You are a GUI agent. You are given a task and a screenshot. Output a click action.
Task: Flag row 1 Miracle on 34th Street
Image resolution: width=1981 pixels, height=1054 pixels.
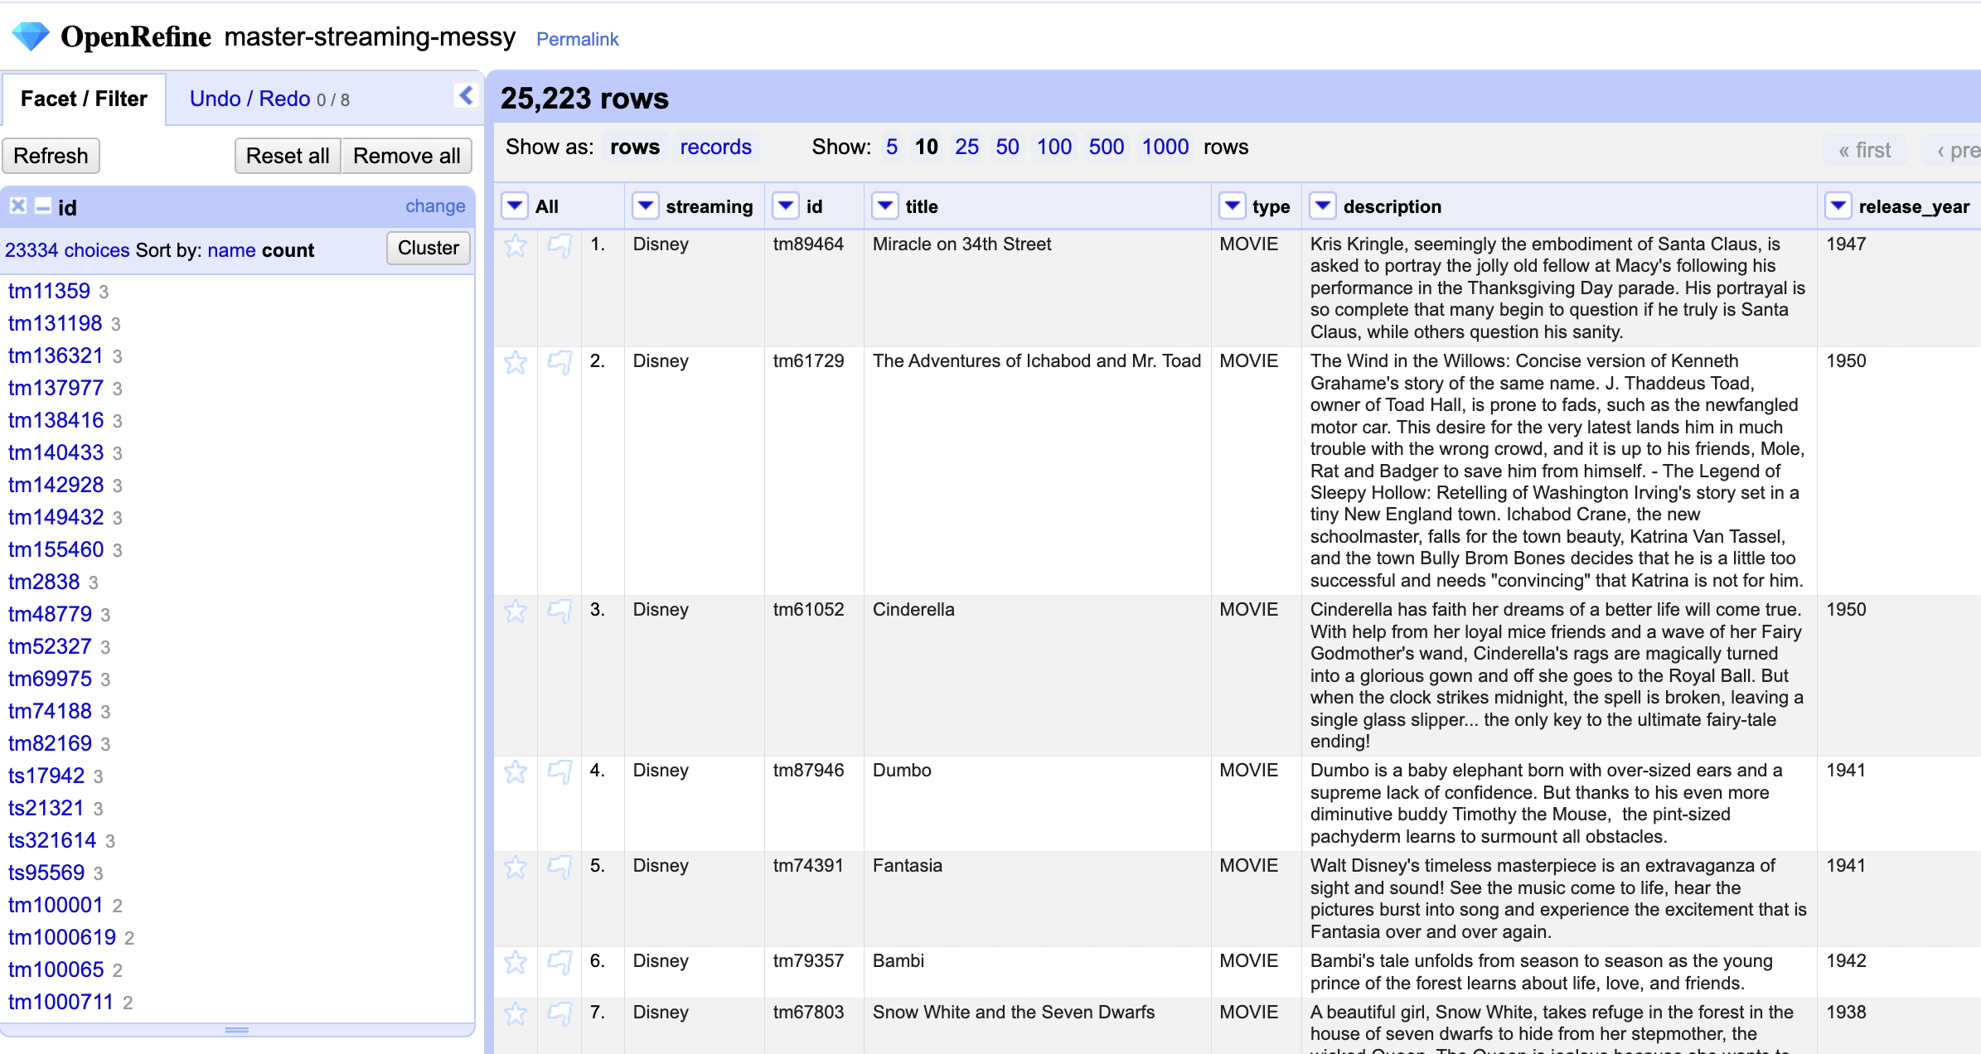click(559, 245)
